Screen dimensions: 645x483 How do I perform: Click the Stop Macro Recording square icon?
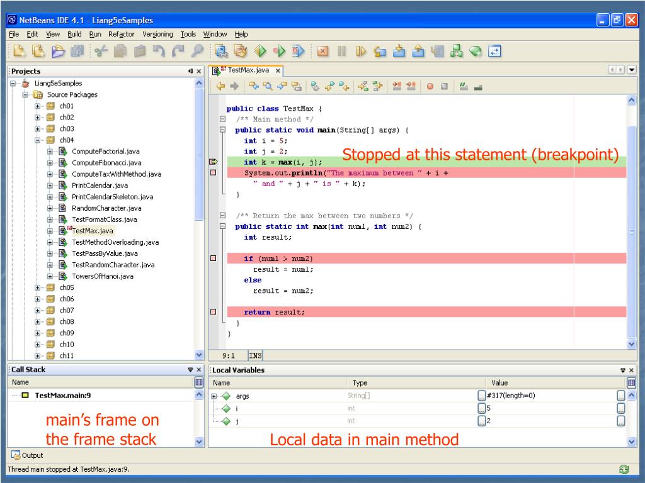pos(444,86)
